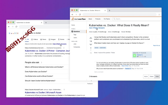The image size is (168, 105).
Task: Select the All search results tab
Action: coord(27,39)
